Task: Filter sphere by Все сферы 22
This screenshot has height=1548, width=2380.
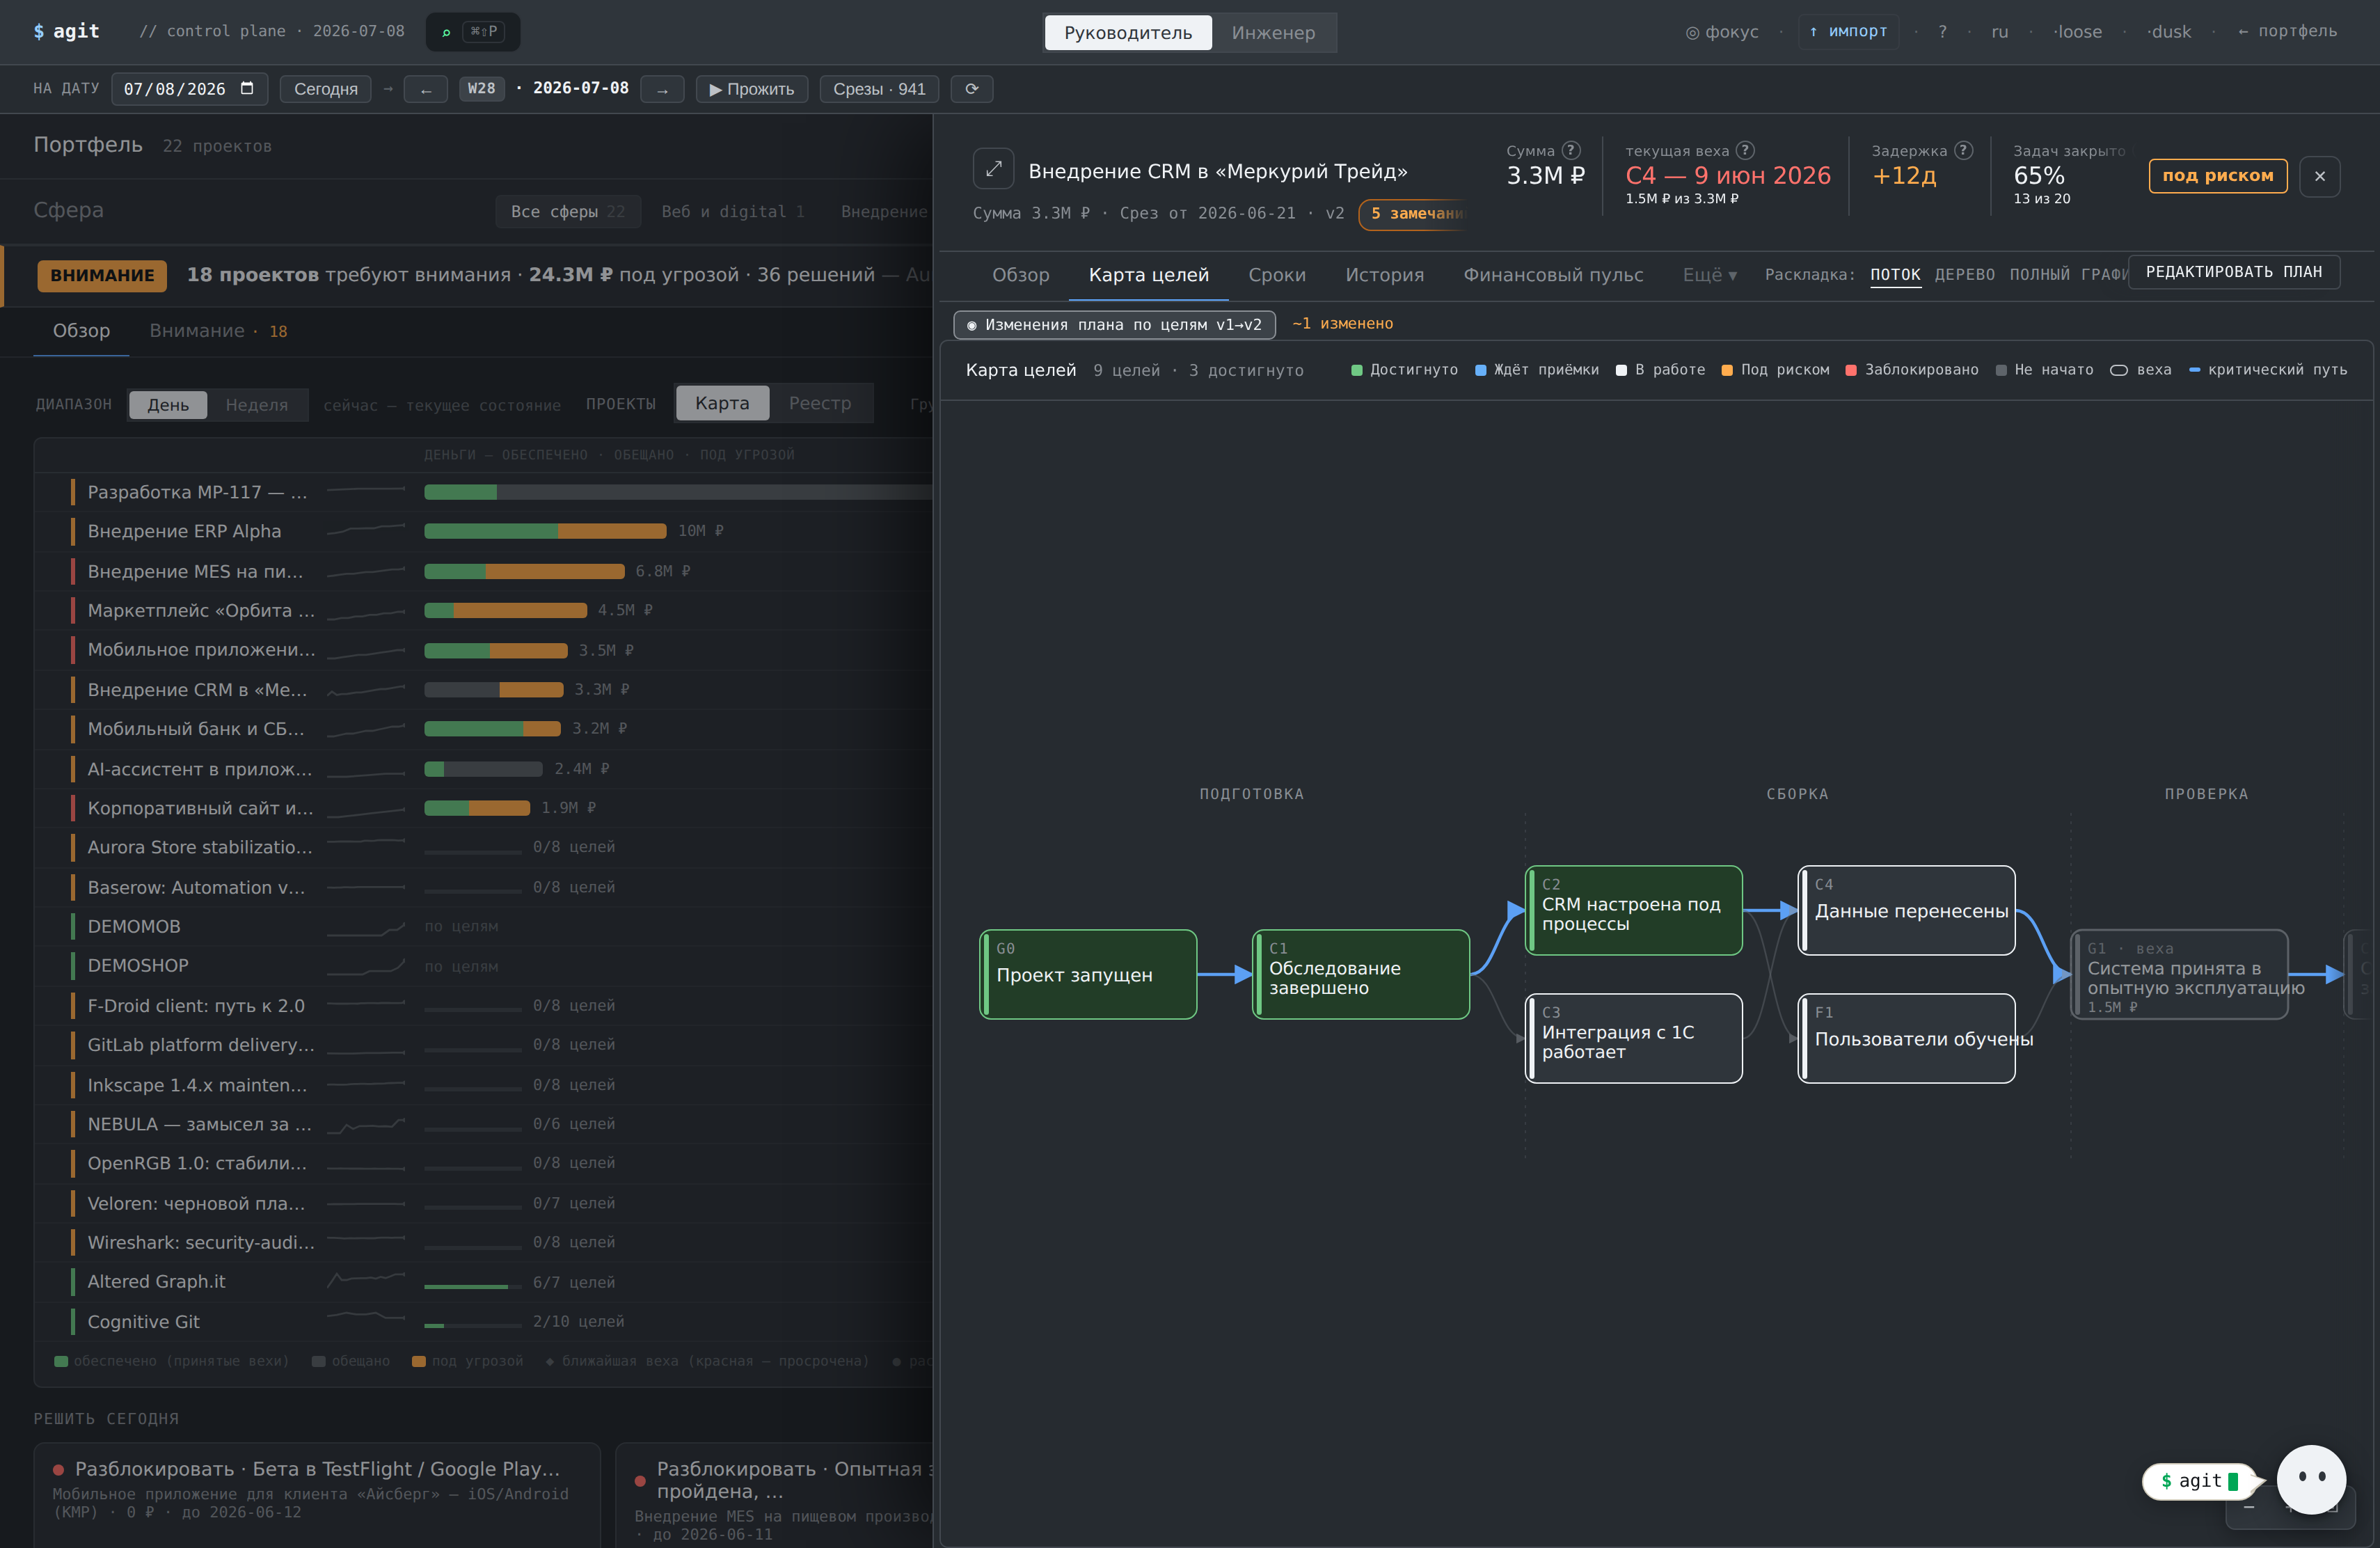Action: point(567,212)
